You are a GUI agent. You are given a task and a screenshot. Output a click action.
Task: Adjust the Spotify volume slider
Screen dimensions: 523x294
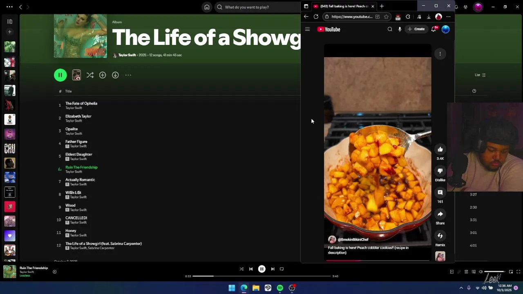coord(495,272)
